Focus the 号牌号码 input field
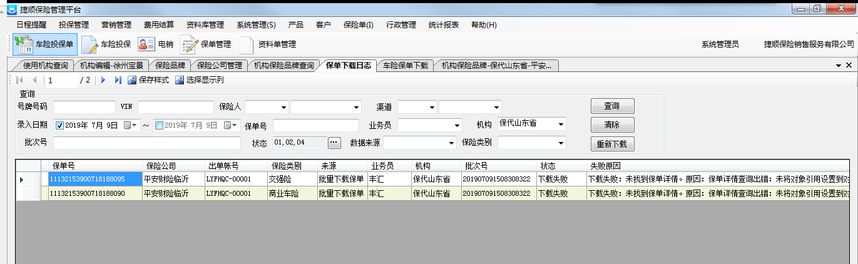Viewport: 858px width, 264px height. pyautogui.click(x=84, y=107)
